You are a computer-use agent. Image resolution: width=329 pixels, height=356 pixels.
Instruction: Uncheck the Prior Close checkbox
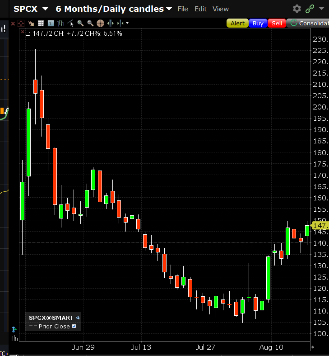pos(74,326)
